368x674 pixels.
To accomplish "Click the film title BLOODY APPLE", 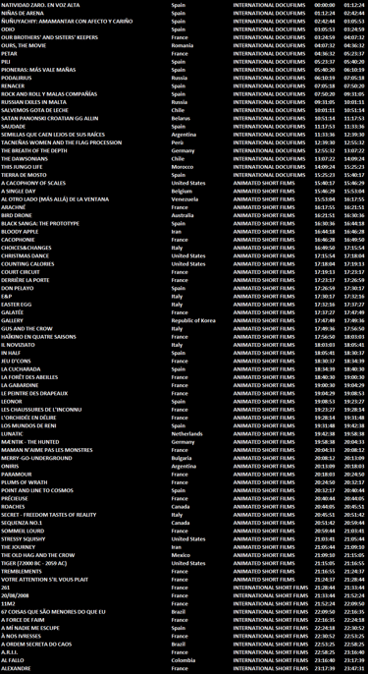I will (x=20, y=231).
